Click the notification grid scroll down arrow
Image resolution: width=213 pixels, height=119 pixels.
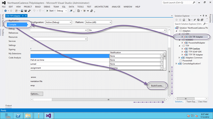[x=164, y=69]
